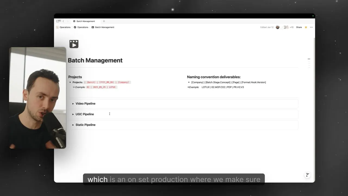This screenshot has height=196, width=348.
Task: Open the help icon at bottom right
Action: point(307,175)
